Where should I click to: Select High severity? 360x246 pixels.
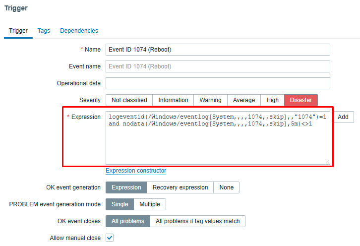click(x=272, y=100)
